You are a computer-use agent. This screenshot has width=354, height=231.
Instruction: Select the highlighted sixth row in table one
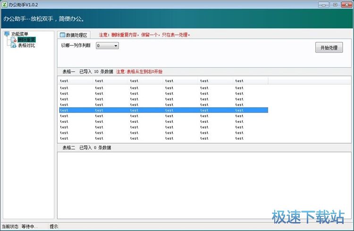tap(163, 110)
